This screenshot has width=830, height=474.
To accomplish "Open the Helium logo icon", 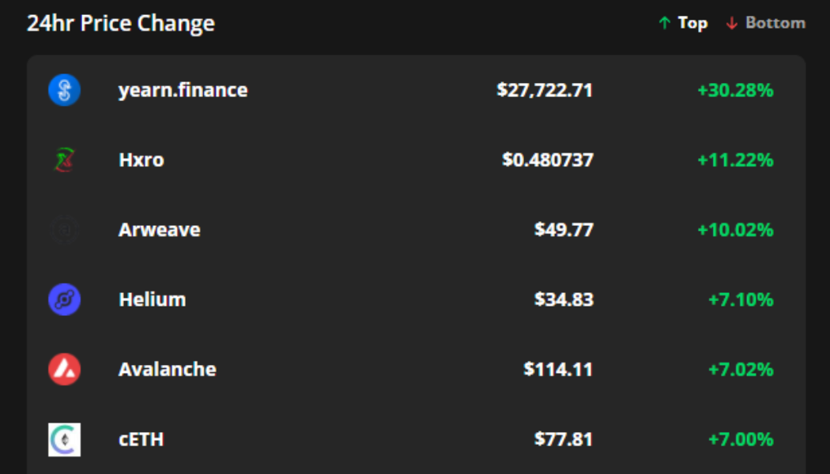I will (63, 299).
